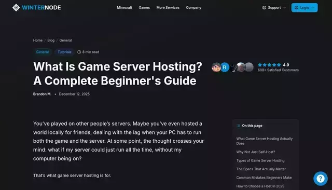Open the More Services menu
Viewport: 332px width, 190px height.
pyautogui.click(x=168, y=8)
